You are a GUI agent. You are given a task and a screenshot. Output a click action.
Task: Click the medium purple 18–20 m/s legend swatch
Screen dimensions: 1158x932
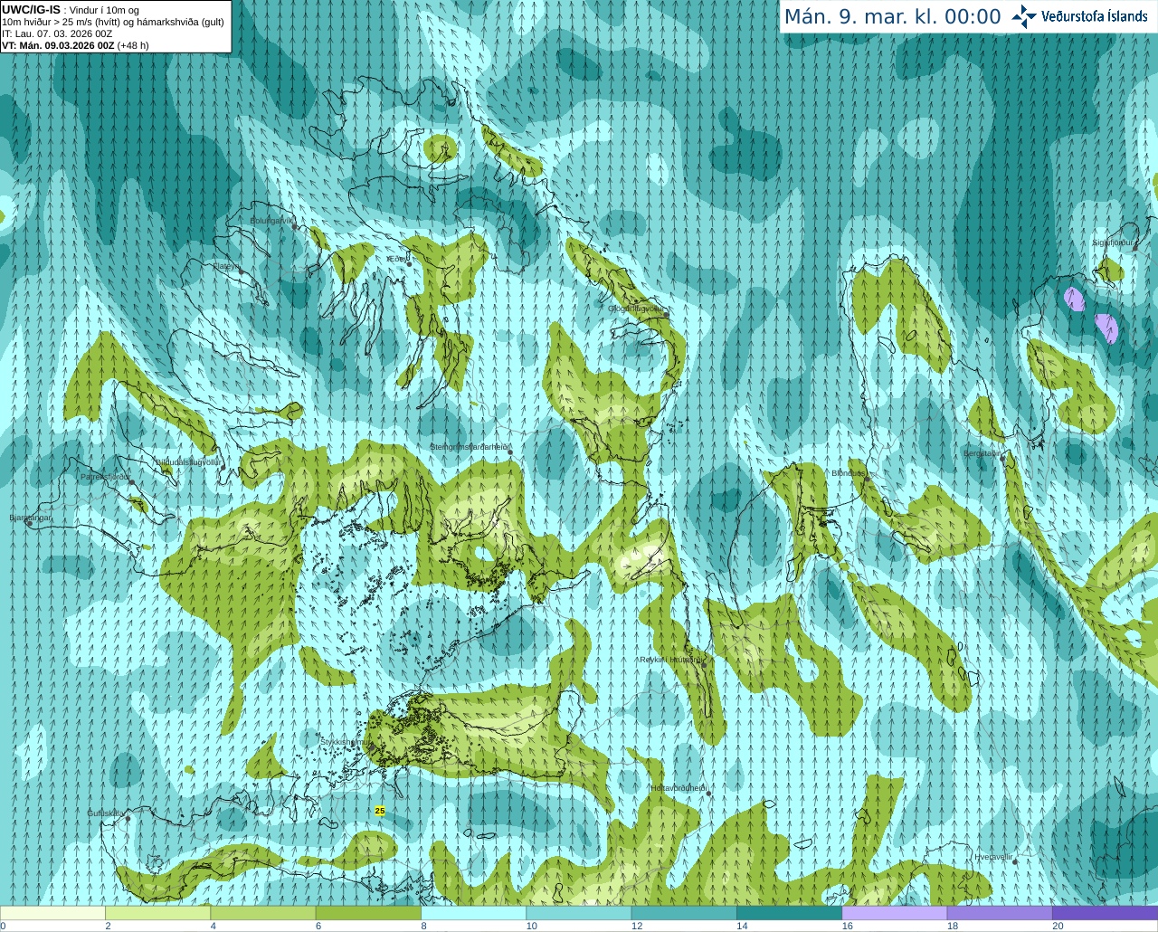tap(1000, 913)
